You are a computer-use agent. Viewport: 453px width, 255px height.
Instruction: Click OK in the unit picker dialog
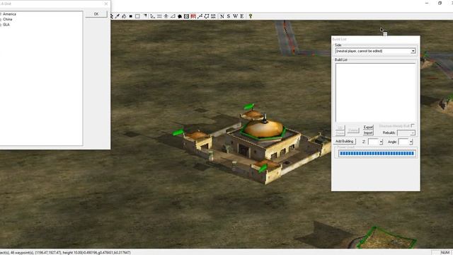click(96, 14)
